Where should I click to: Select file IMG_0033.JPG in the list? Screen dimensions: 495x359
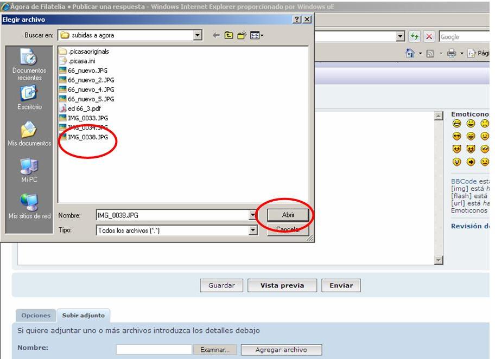tap(87, 118)
